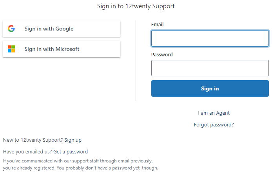Screen dimensions: 272x173
Task: Click the 'Password' field label
Action: (x=162, y=55)
